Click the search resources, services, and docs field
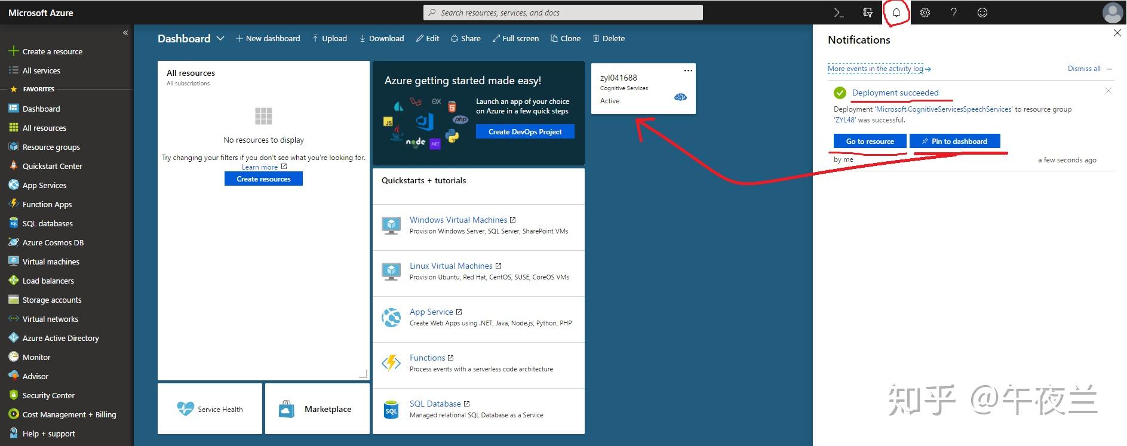1127x446 pixels. click(x=563, y=13)
